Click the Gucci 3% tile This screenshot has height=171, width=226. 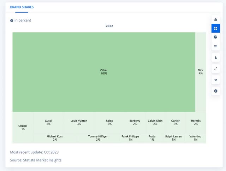49,123
